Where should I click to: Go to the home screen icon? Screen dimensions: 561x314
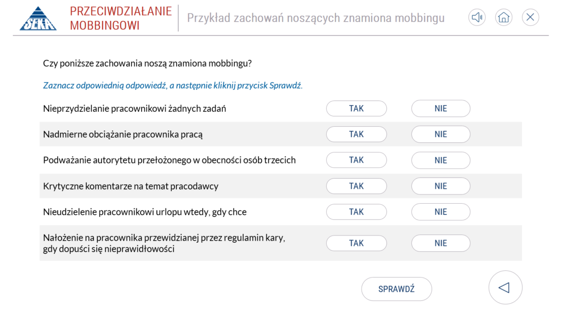pos(503,17)
